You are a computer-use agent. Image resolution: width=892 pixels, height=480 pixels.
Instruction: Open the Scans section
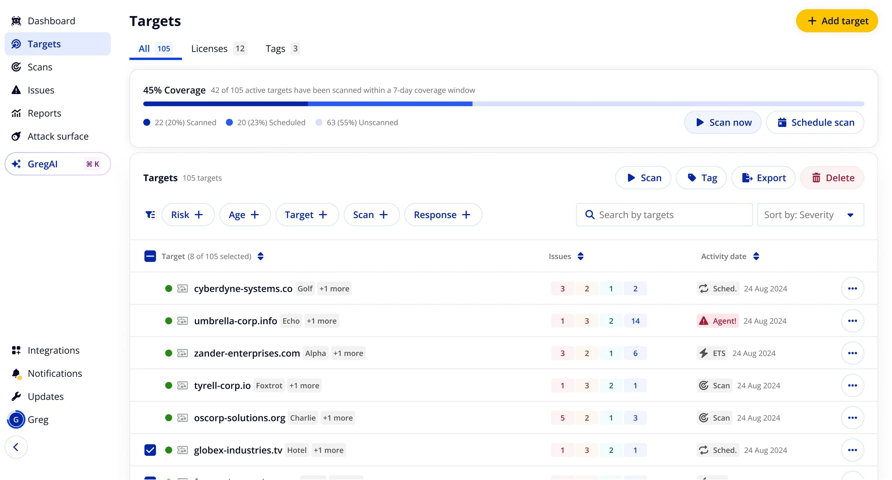40,67
